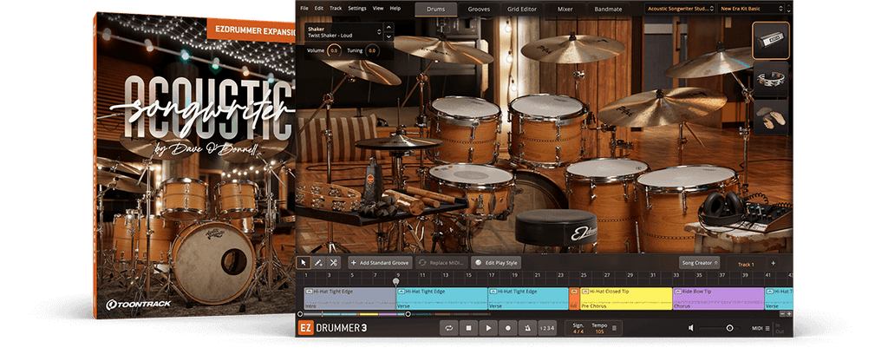Open Chorus block's Ride Bow Tip selector
888x361 pixels.
676,292
